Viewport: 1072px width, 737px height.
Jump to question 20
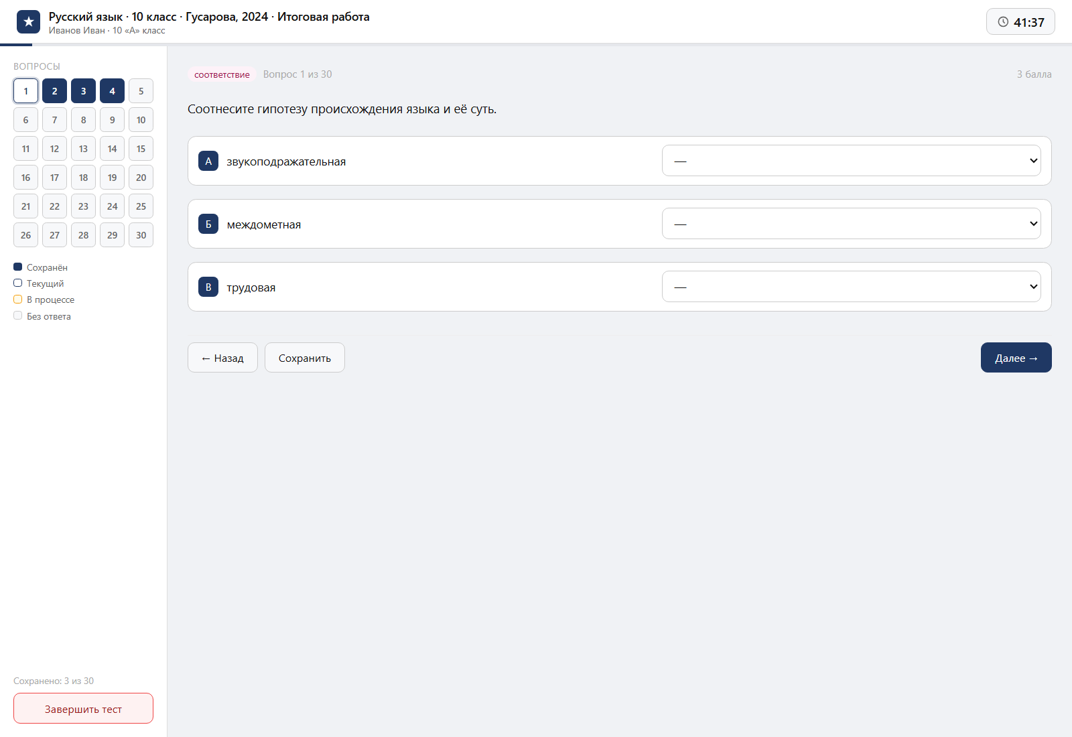[x=141, y=178]
